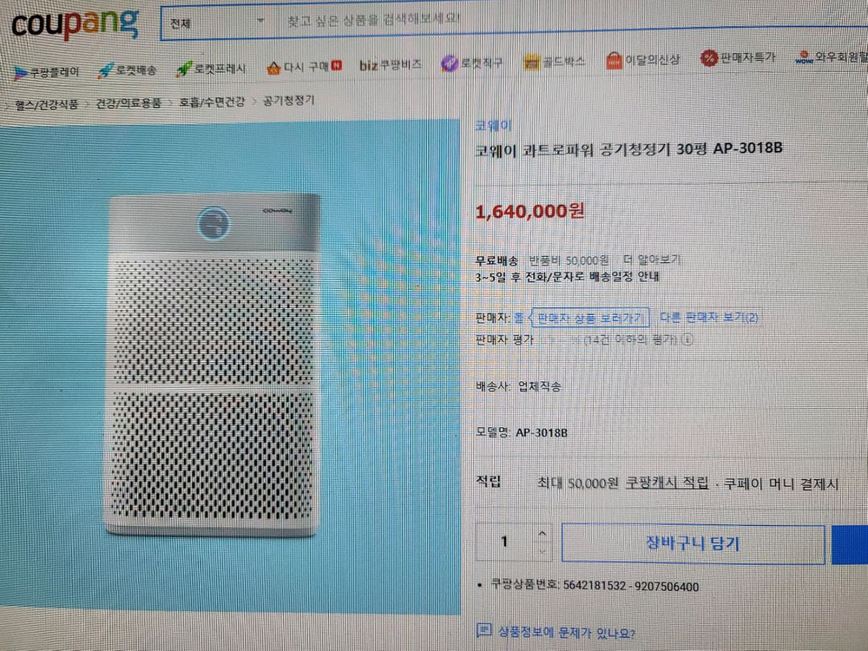
Task: Open 골드박스 gold box icon
Action: [x=531, y=62]
